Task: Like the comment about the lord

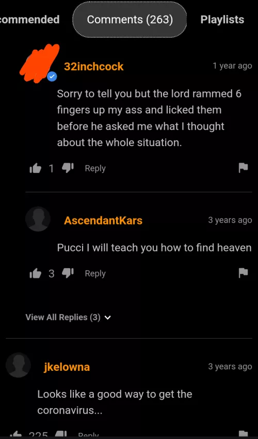Action: [35, 168]
